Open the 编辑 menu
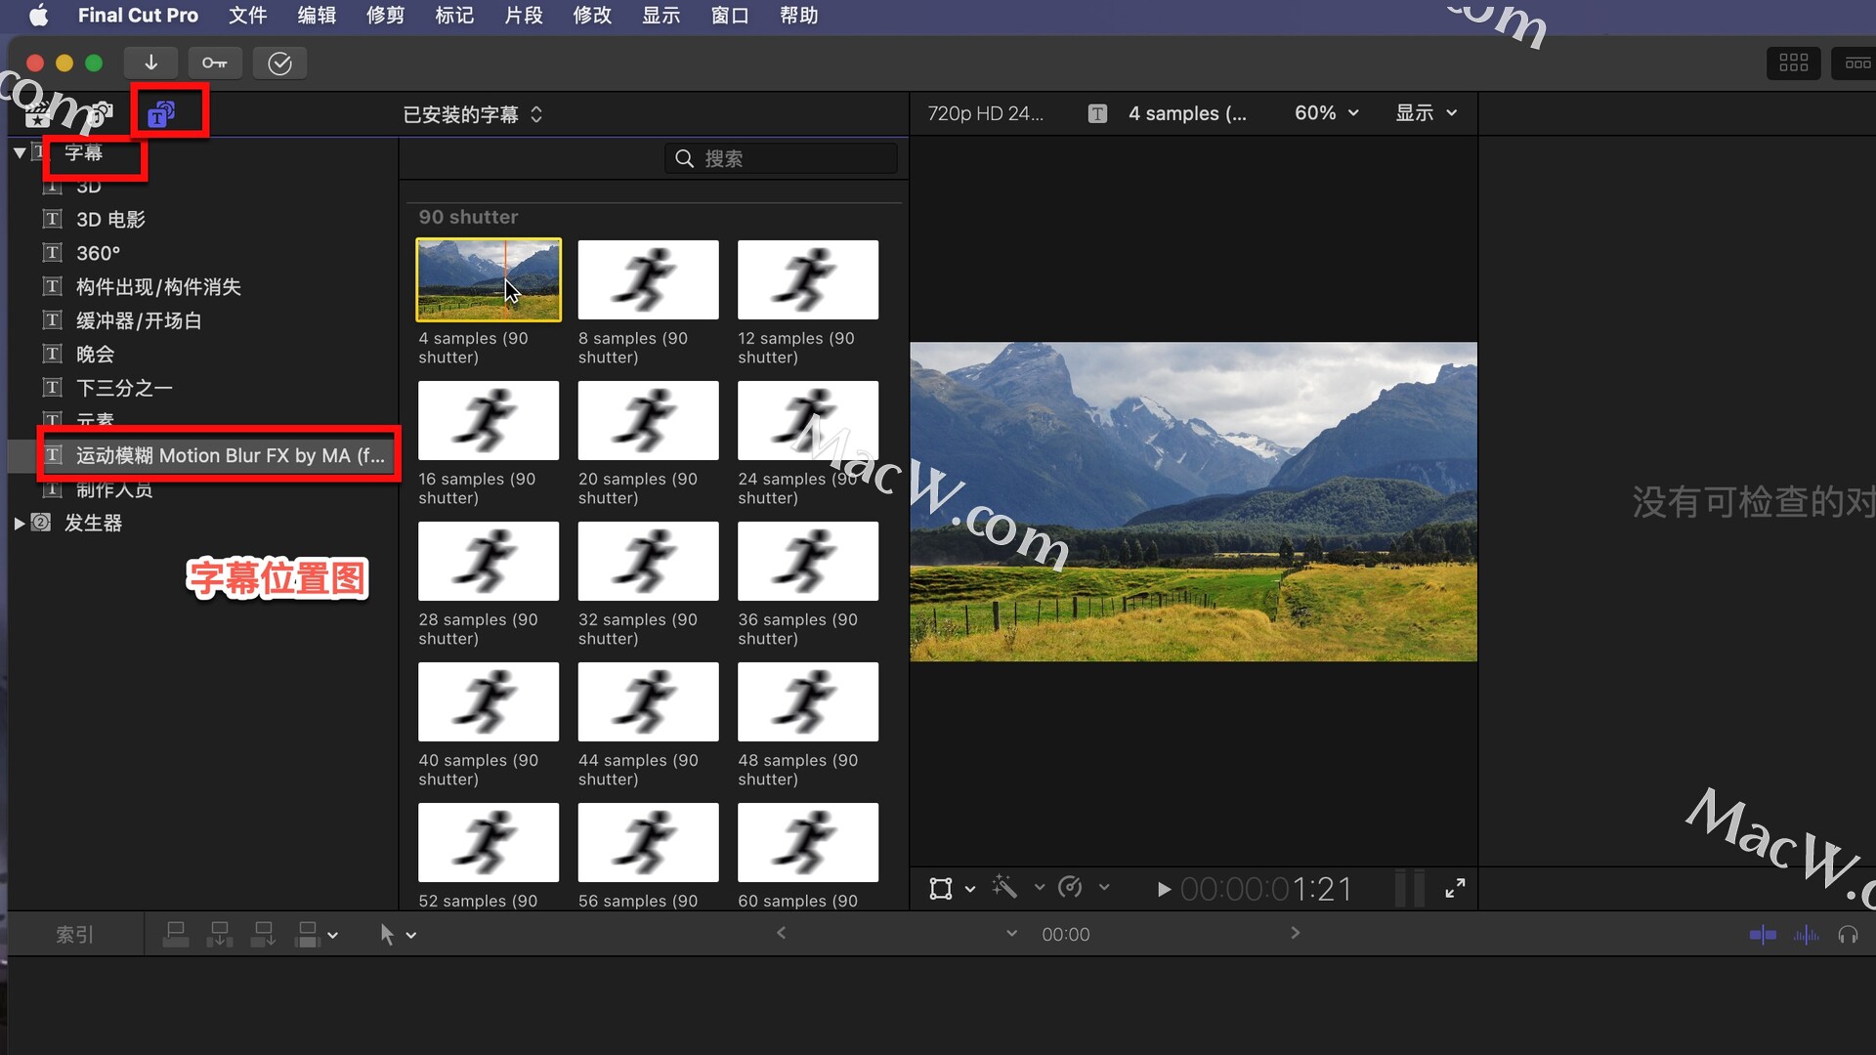This screenshot has width=1876, height=1055. pyautogui.click(x=317, y=16)
